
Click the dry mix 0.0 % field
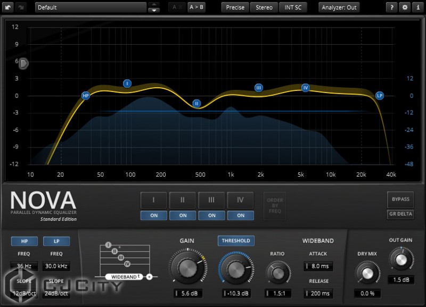pyautogui.click(x=367, y=293)
